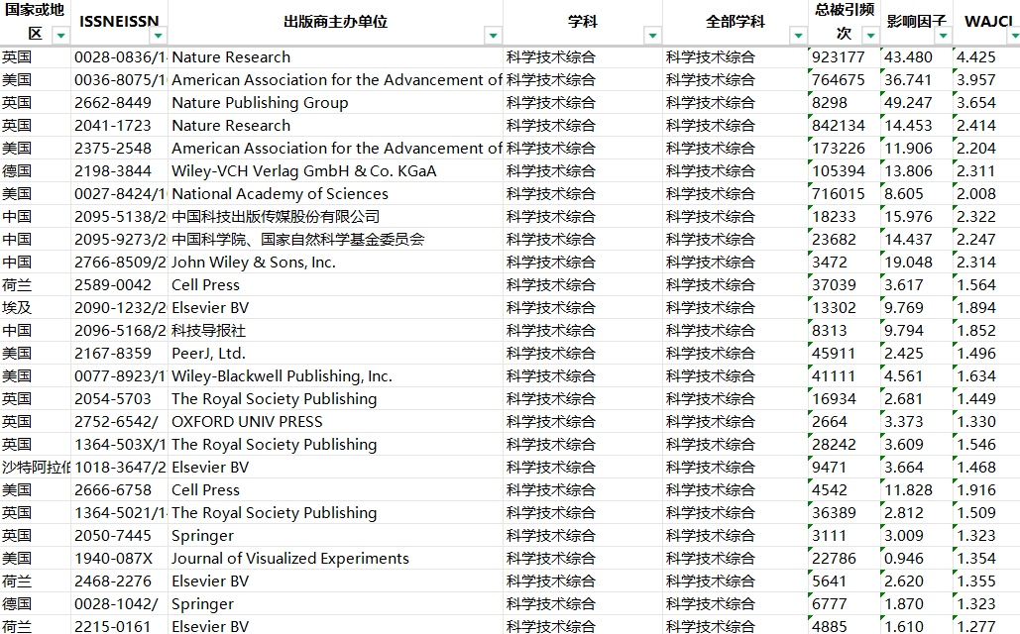Click WAJCI cell '2.008'

[986, 194]
